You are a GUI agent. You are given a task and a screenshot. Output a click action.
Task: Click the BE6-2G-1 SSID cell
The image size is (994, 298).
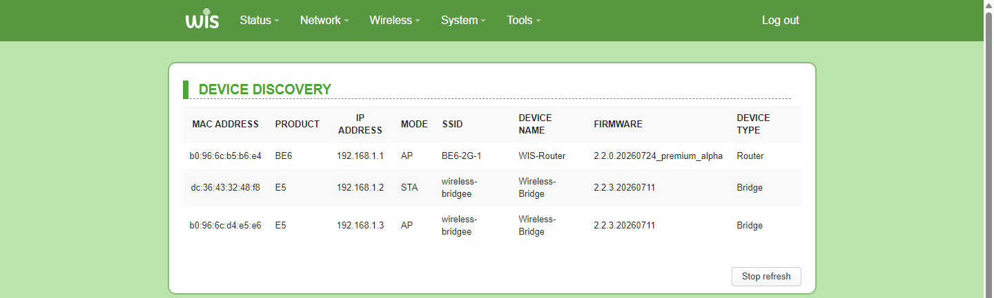(461, 156)
